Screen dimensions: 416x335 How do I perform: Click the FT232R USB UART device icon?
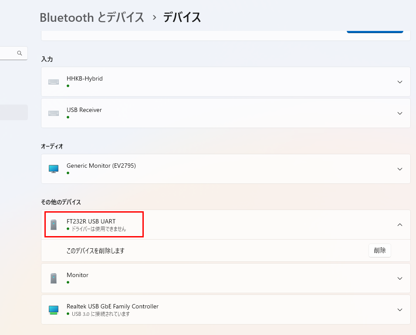click(x=54, y=225)
